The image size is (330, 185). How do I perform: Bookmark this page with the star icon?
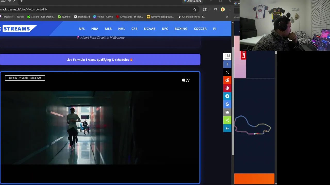pyautogui.click(x=195, y=10)
